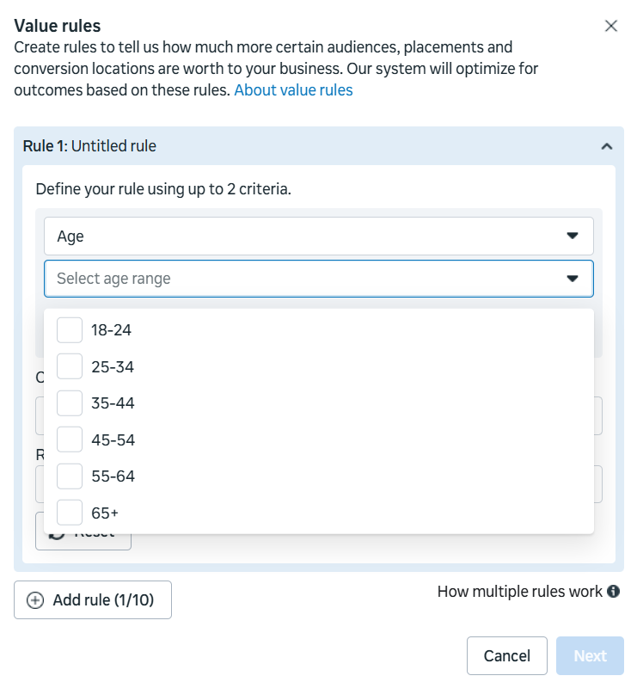This screenshot has height=682, width=637.
Task: Check the 25-34 age range box
Action: click(70, 367)
